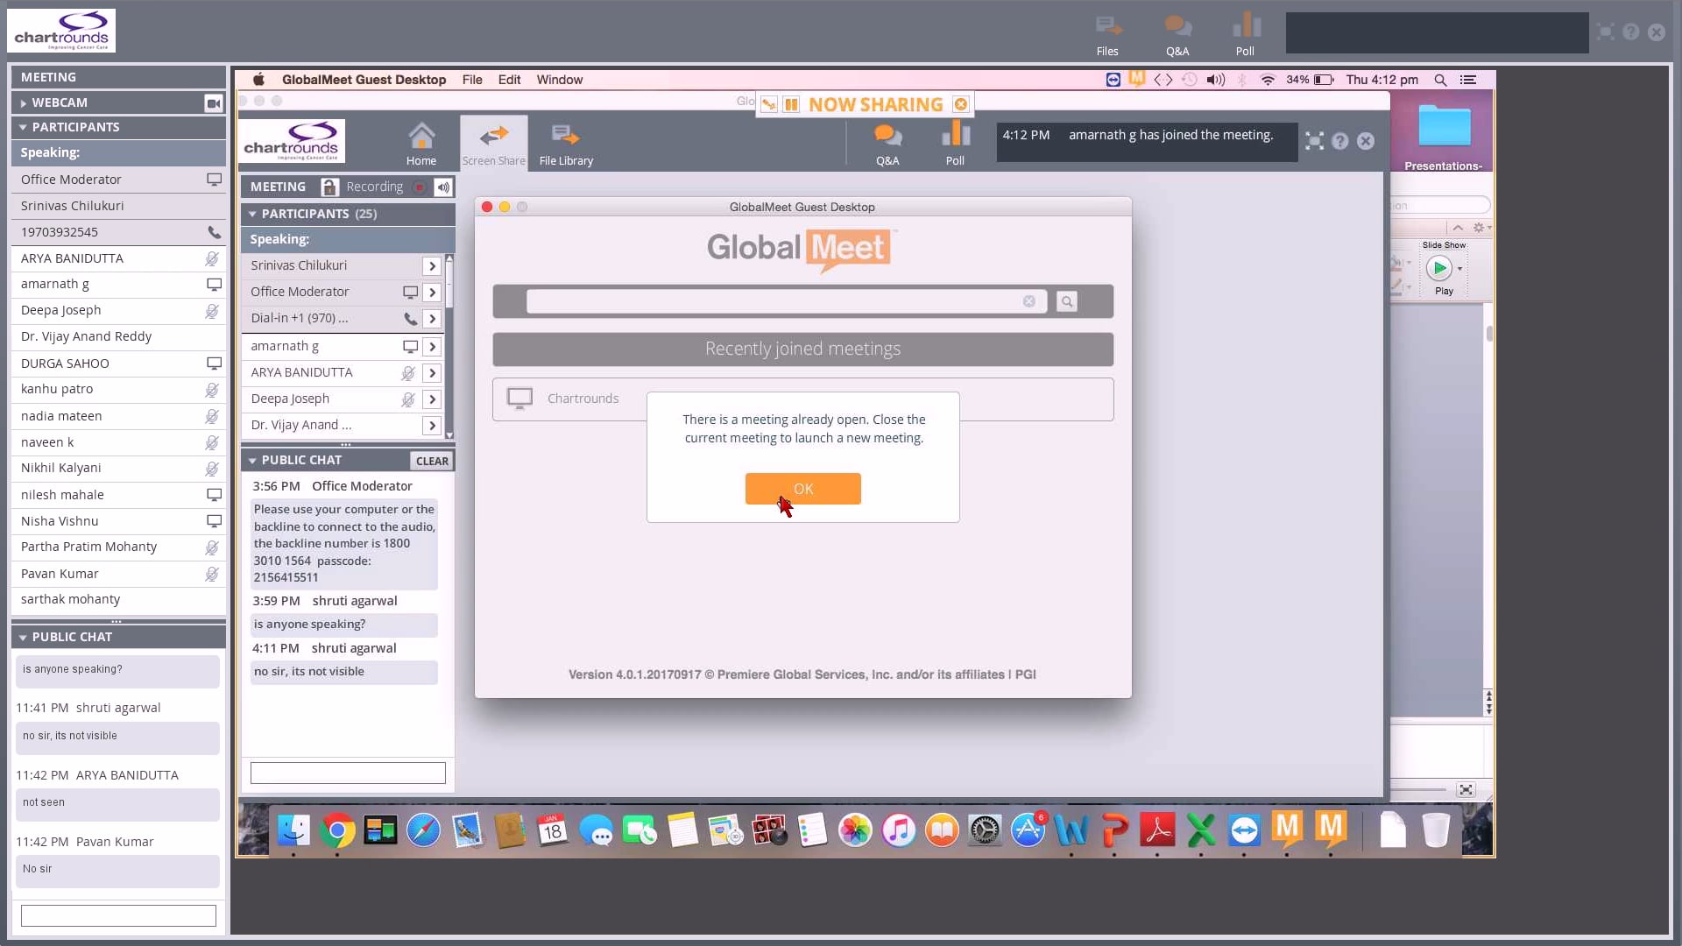Click the outer public chat input box
The image size is (1682, 946).
point(118,915)
